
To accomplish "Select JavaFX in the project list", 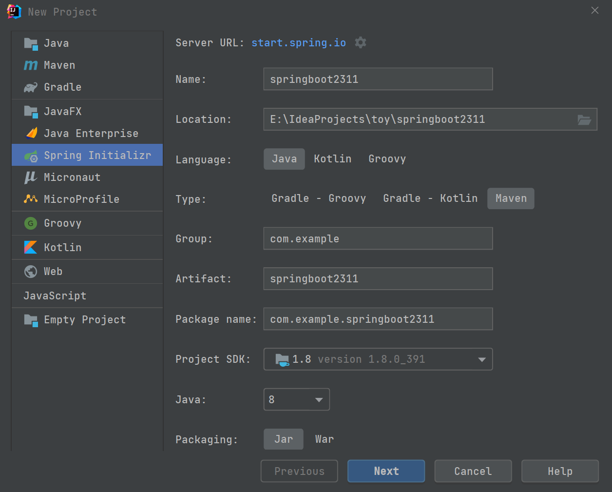I will 87,112.
